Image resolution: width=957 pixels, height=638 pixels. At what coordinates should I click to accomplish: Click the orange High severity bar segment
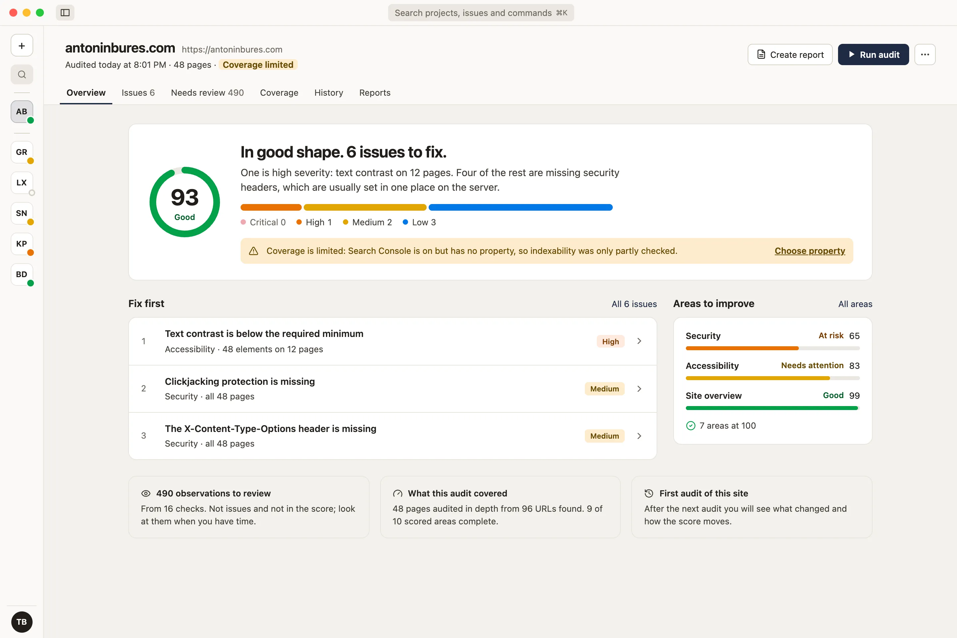coord(271,207)
